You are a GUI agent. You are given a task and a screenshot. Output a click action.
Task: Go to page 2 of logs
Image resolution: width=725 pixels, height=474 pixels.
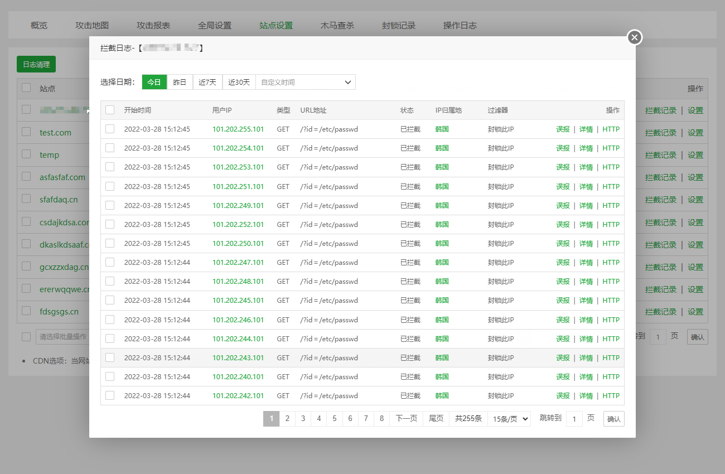click(x=287, y=419)
